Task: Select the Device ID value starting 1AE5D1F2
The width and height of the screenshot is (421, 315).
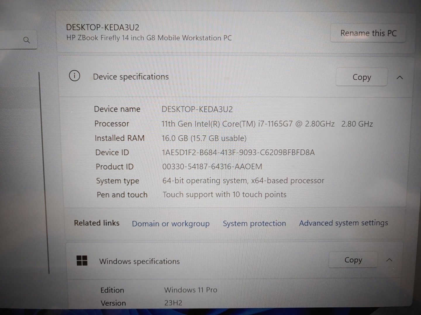Action: click(238, 152)
